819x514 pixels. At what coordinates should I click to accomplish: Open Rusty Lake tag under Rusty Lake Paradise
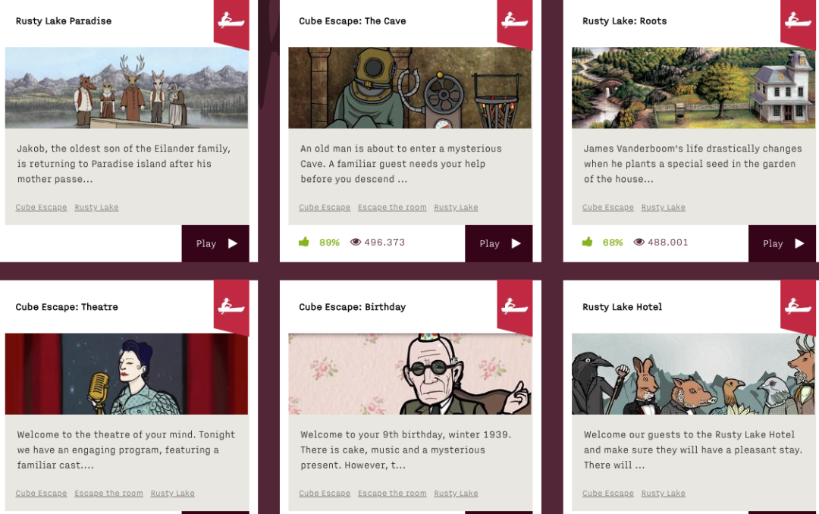coord(96,208)
